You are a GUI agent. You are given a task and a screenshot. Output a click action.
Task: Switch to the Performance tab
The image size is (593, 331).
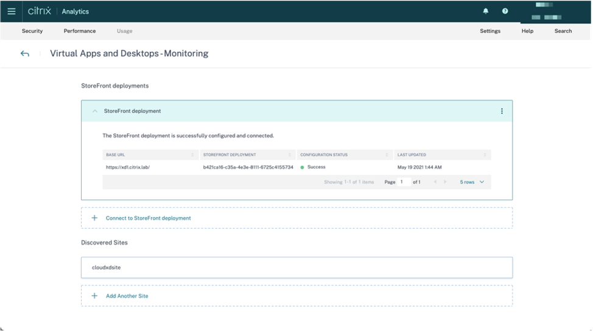click(80, 31)
